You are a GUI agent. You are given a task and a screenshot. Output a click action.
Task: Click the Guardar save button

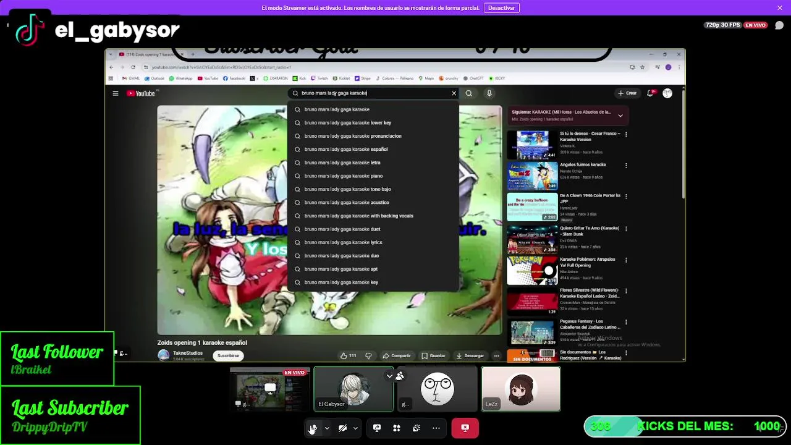(x=433, y=355)
